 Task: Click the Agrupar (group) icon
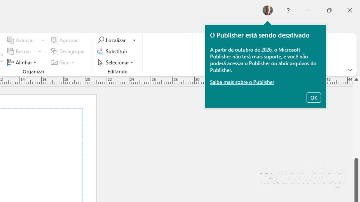54,40
